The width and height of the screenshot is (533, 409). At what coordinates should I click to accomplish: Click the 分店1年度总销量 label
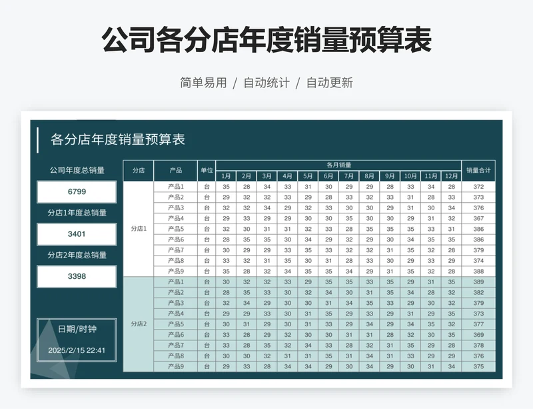tap(77, 213)
